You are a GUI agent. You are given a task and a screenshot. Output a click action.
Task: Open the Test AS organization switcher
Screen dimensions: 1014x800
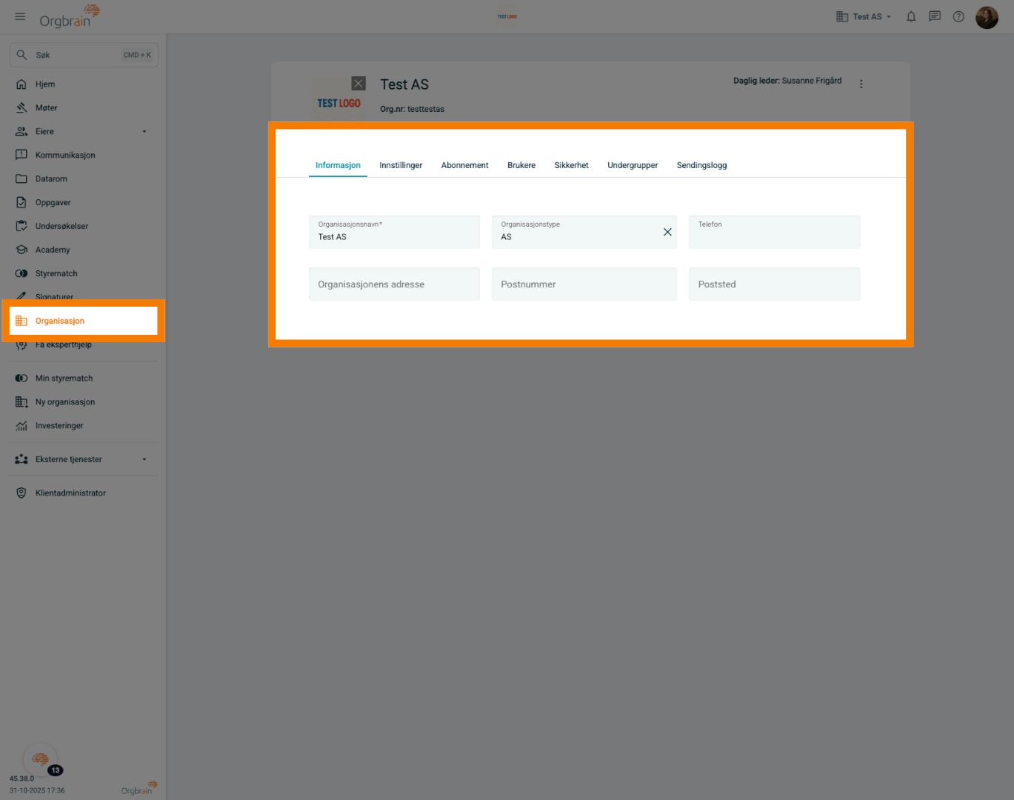click(x=864, y=16)
